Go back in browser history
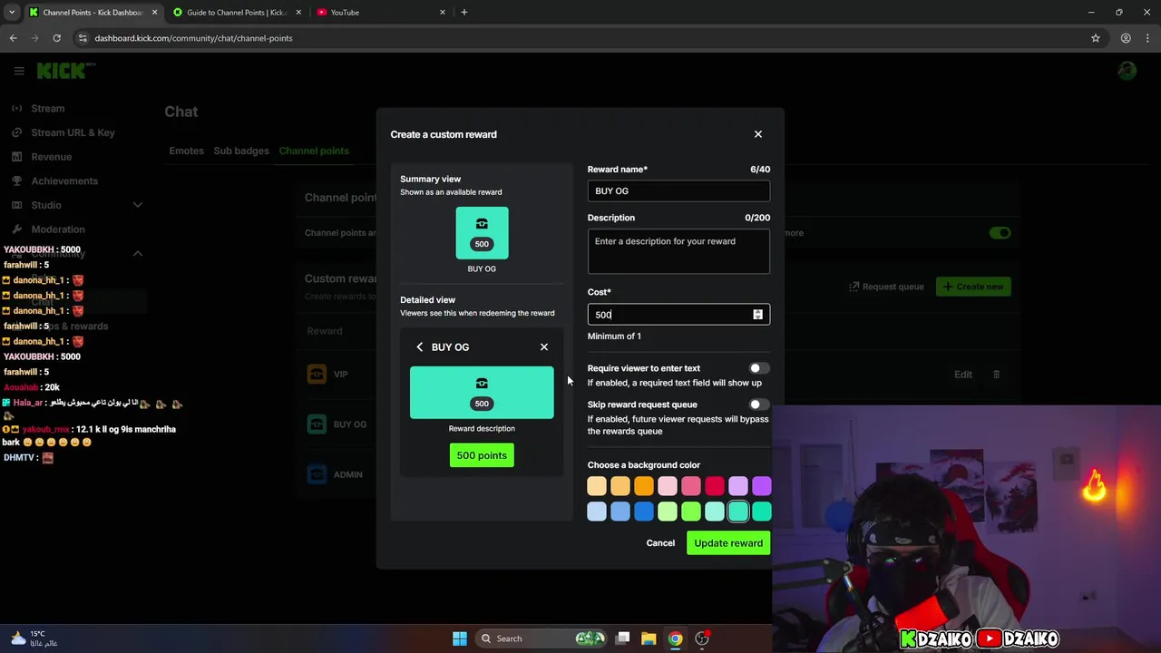The image size is (1161, 653). pos(13,38)
